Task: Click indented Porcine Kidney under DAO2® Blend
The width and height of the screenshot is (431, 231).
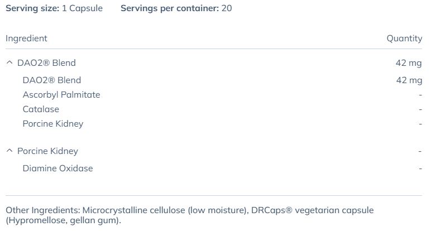Action: click(53, 124)
